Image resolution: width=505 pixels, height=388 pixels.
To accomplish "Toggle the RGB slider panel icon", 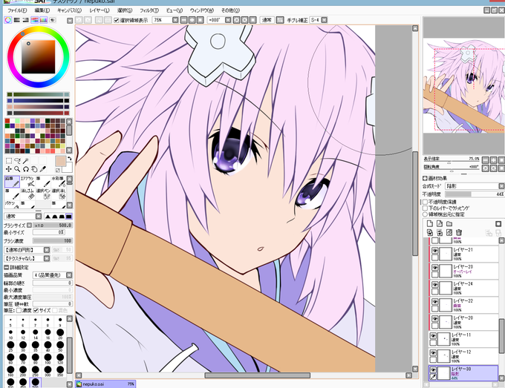I will 17,20.
